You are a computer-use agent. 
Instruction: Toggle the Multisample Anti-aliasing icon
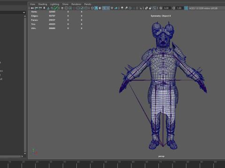point(130,8)
